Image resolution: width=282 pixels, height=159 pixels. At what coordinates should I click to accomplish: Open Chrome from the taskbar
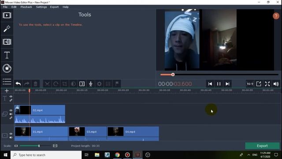point(117,155)
